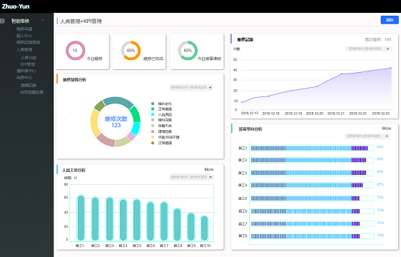Click the 員工8 horizontal progress bar
The width and height of the screenshot is (401, 257).
[x=312, y=236]
